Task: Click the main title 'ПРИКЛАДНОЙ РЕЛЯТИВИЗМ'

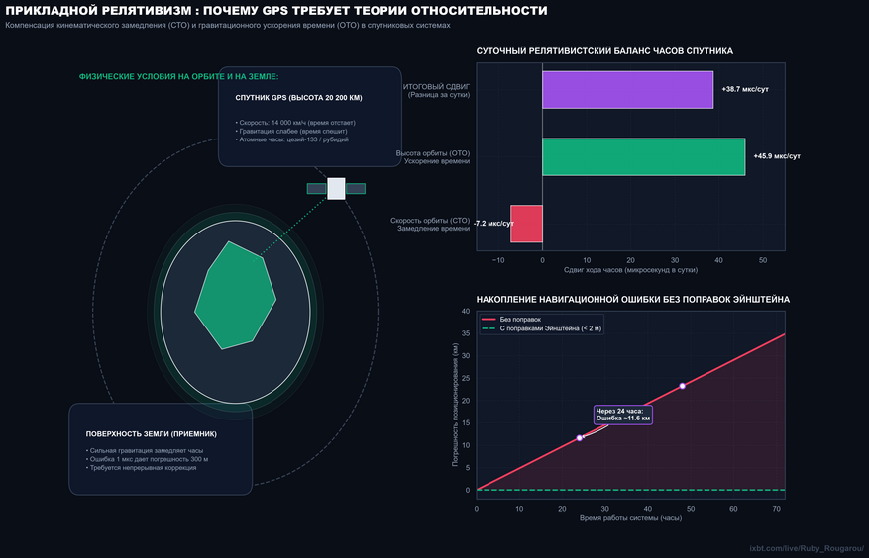Action: (x=276, y=11)
